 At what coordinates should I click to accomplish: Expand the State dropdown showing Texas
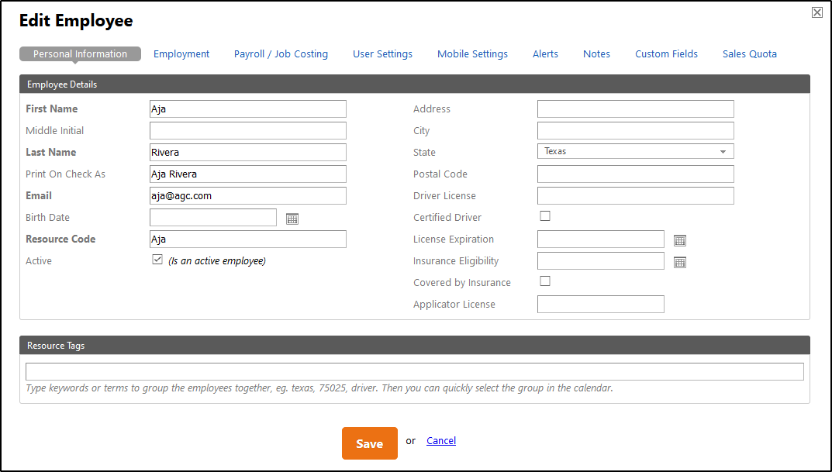(635, 152)
